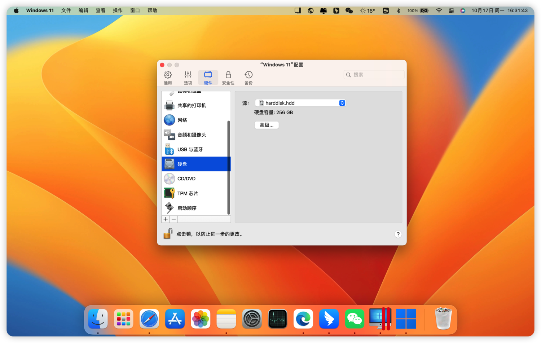Select 音频和摄像头 in hardware list
The height and width of the screenshot is (343, 541).
[x=196, y=135]
